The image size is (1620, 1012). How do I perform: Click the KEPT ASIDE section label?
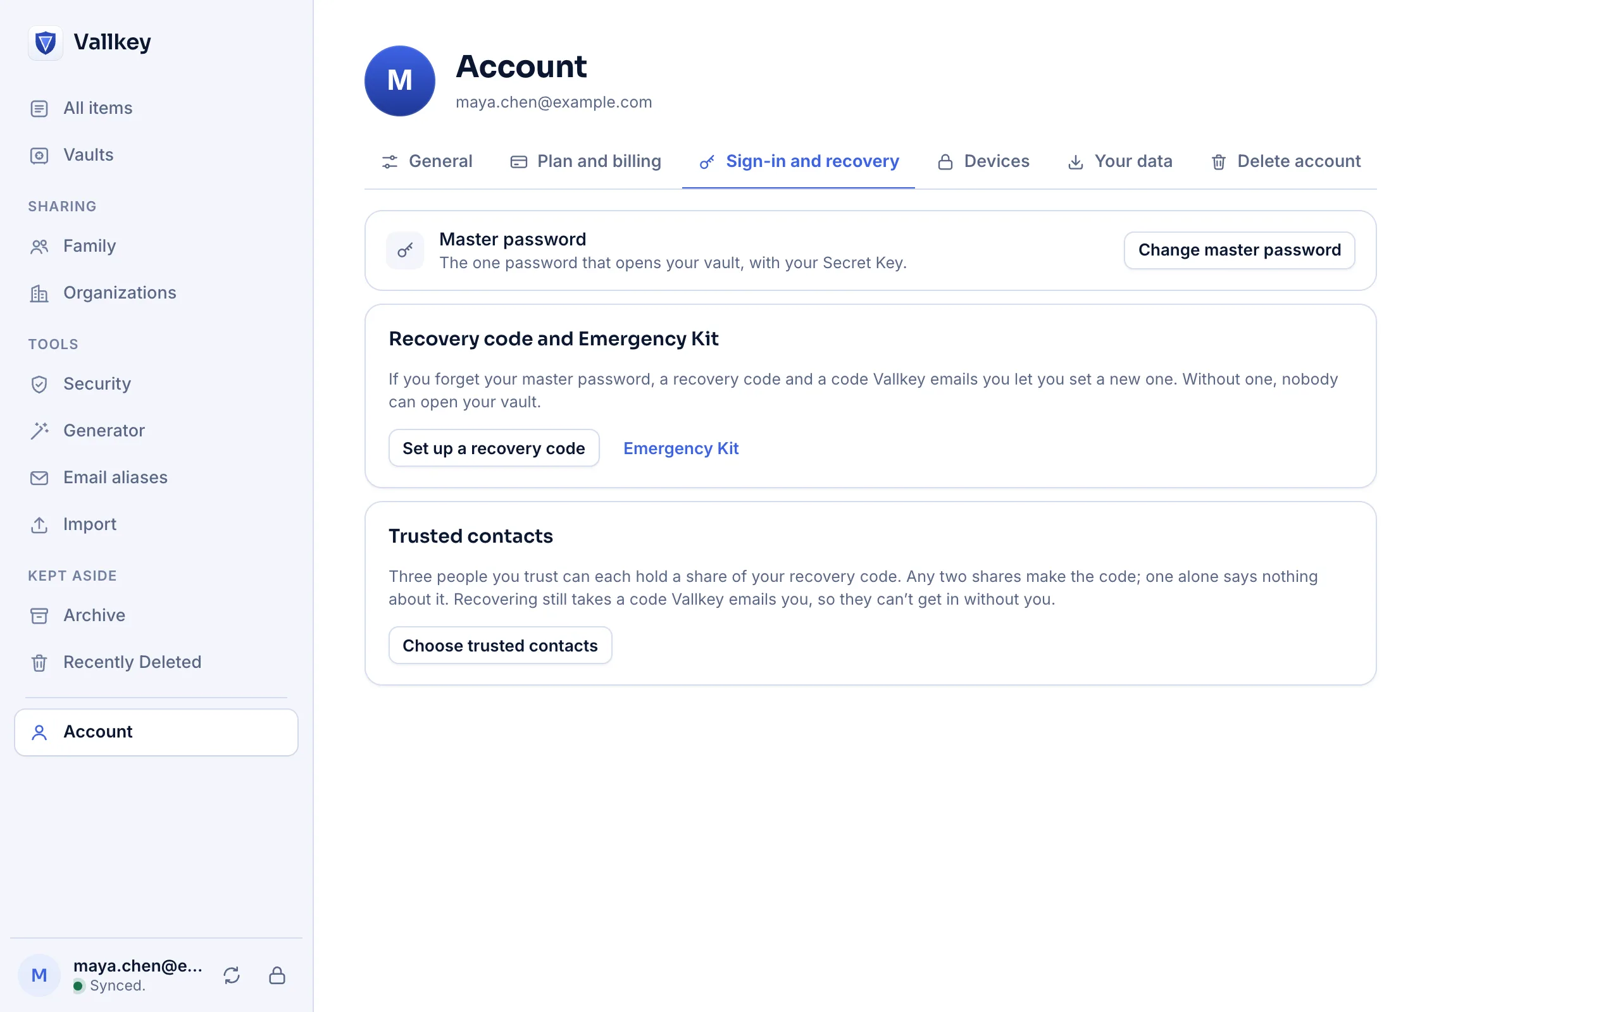tap(72, 576)
